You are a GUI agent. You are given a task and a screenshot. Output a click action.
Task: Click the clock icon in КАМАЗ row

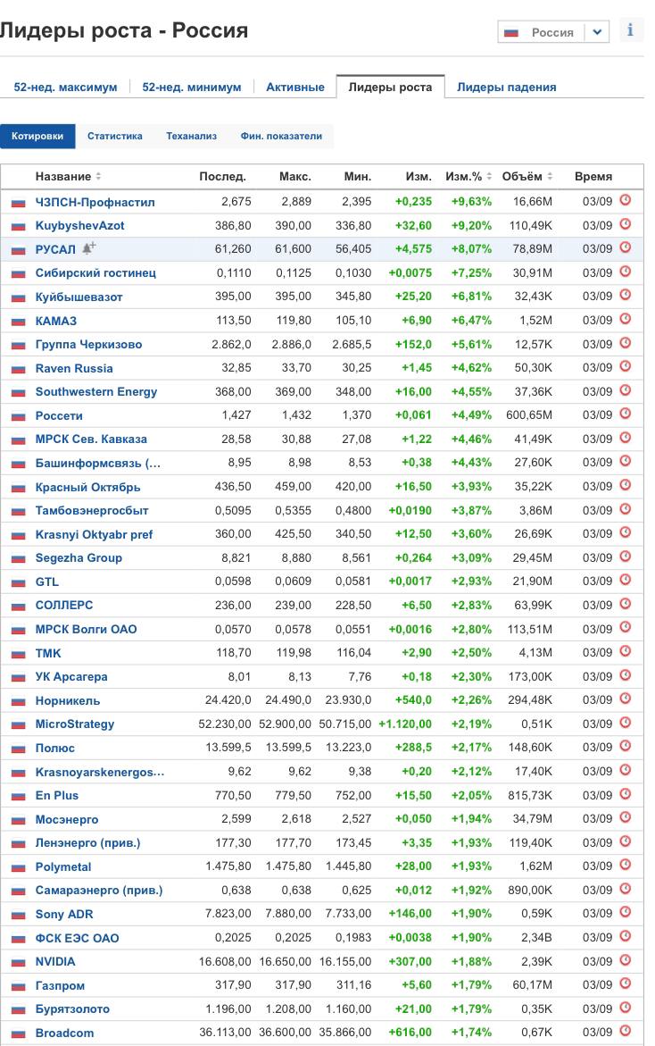coord(625,319)
